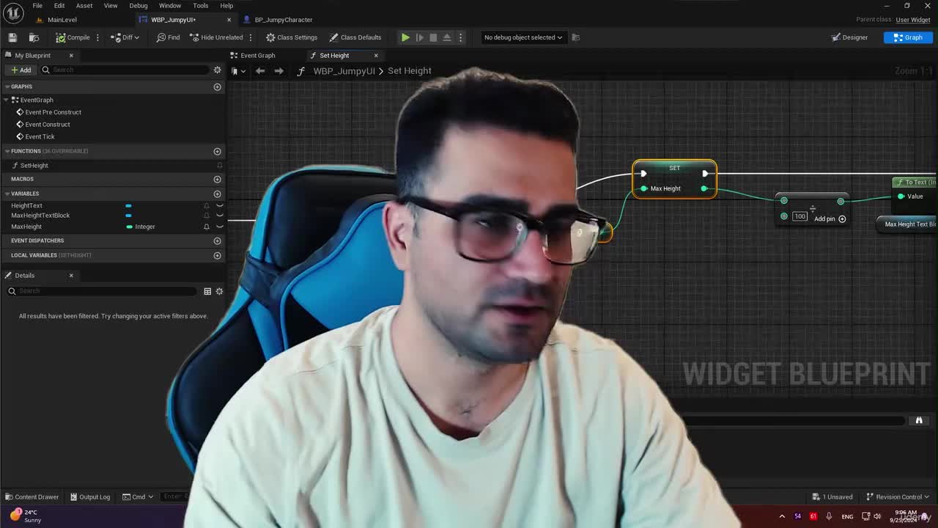Collapse the VARIABLES section
Screen dimensions: 938x528
tap(7, 194)
